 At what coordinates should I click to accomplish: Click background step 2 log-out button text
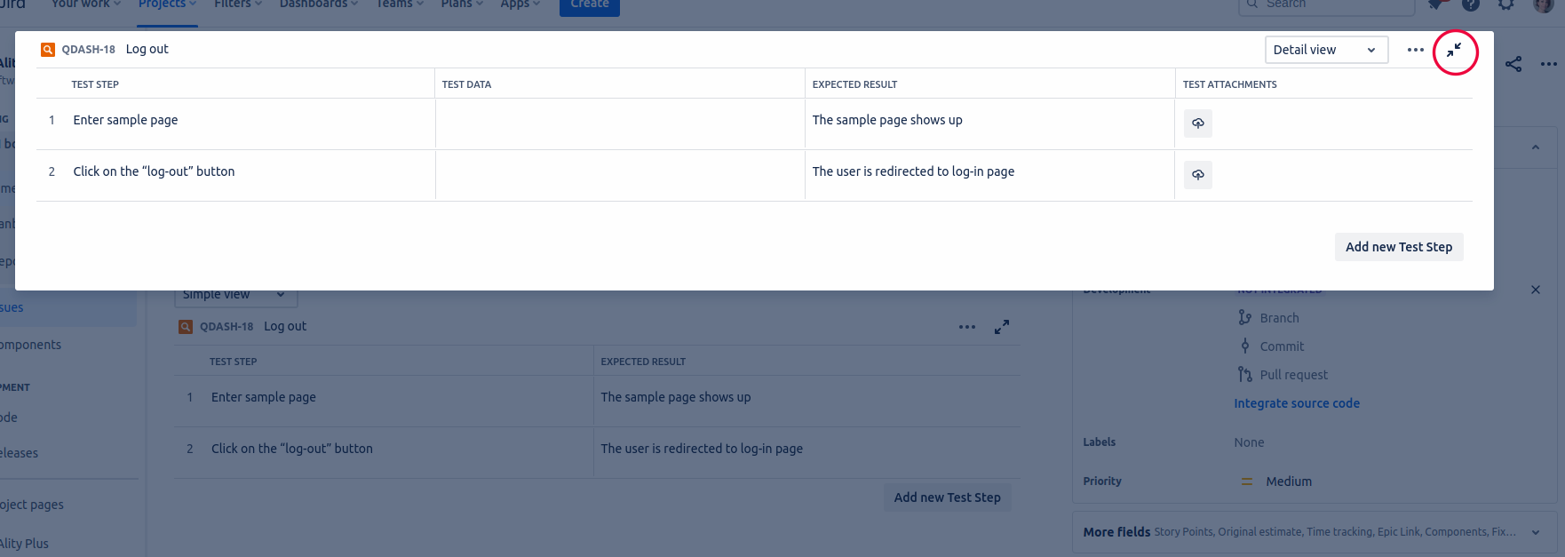click(x=292, y=449)
